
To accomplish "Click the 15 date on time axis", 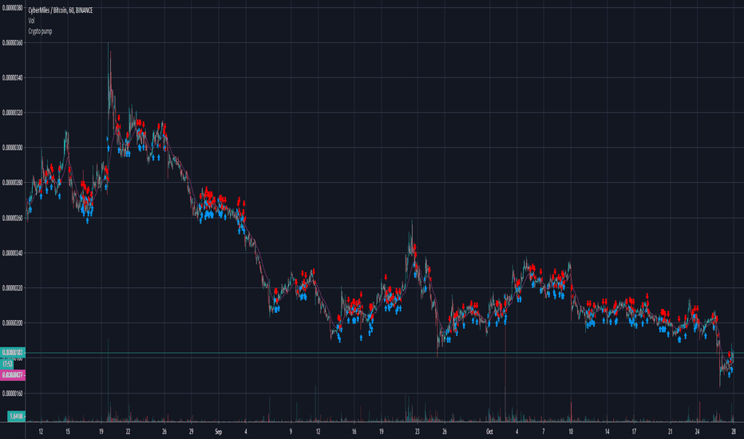I will pyautogui.click(x=68, y=432).
